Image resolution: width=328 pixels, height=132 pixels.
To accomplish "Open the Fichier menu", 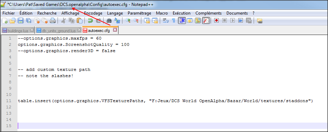I will [x=9, y=13].
